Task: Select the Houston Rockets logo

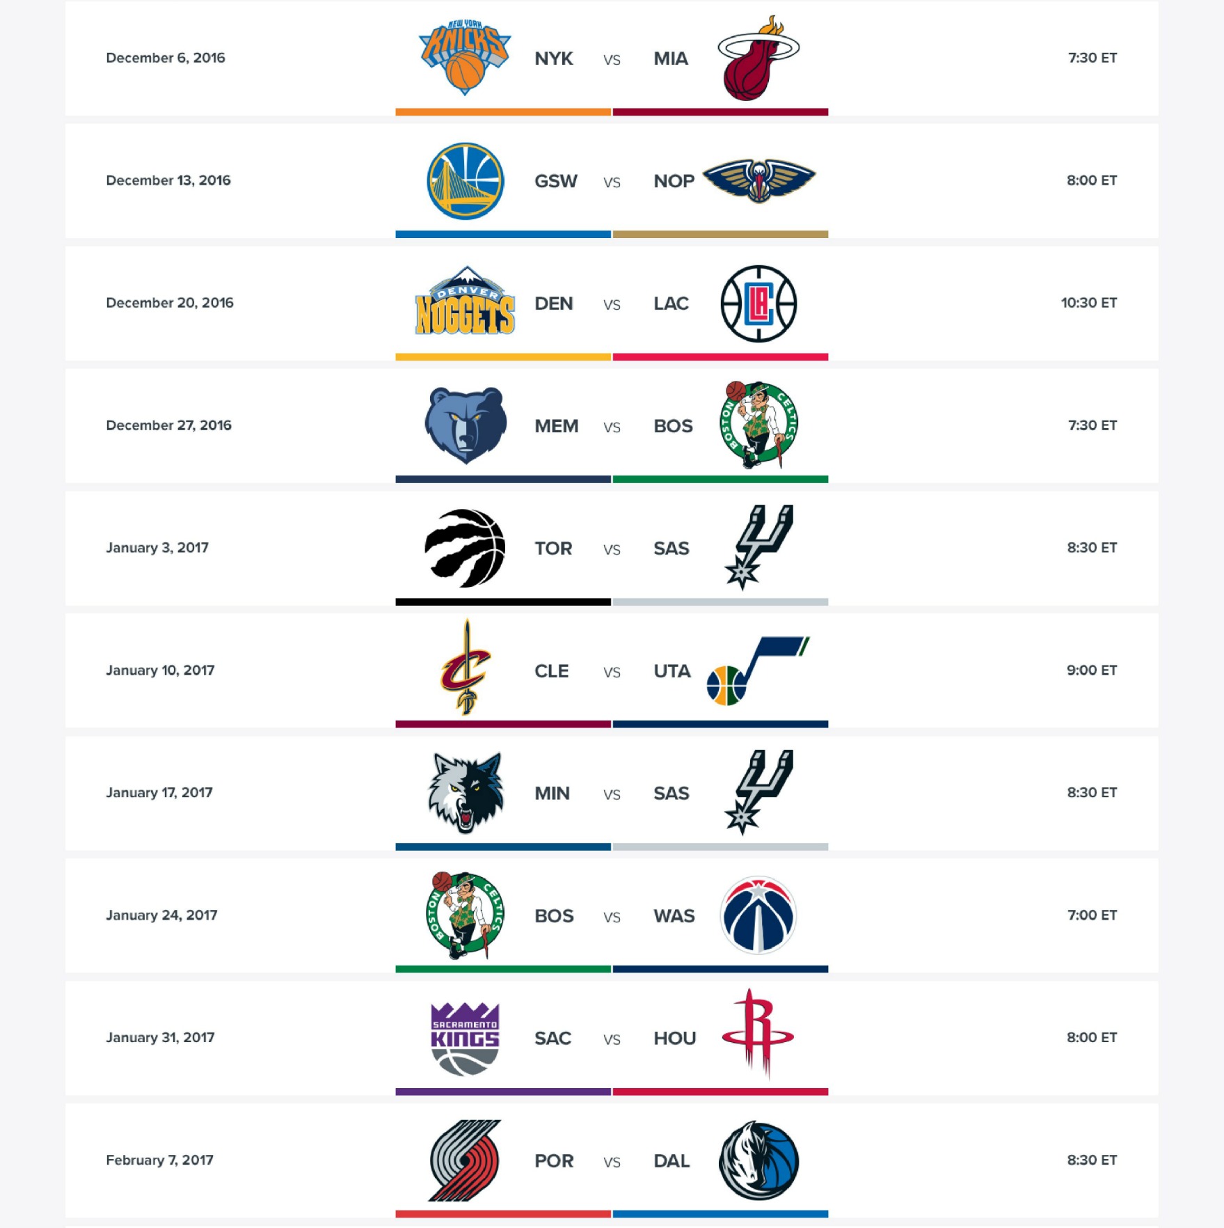Action: (758, 1034)
